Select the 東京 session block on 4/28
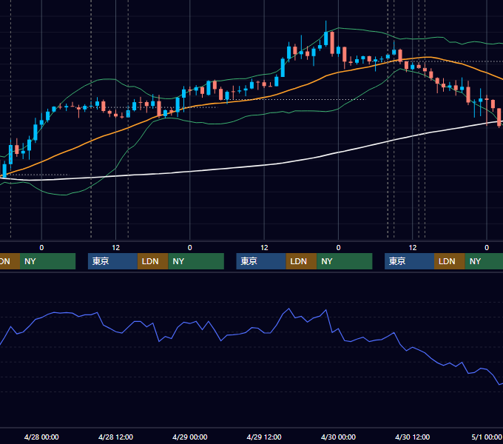 click(112, 261)
